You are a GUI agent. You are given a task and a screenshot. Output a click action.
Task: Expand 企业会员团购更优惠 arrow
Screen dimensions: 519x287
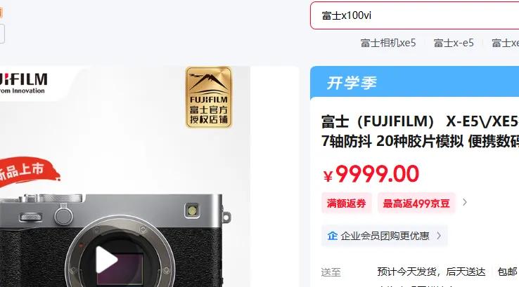point(439,236)
